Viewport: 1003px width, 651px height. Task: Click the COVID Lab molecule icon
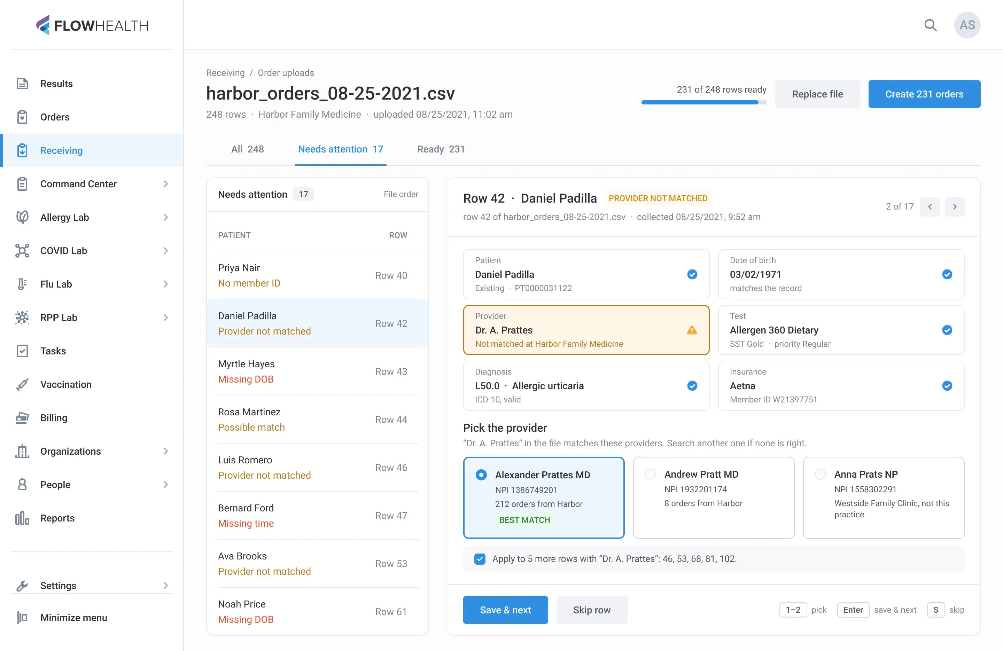coord(22,251)
